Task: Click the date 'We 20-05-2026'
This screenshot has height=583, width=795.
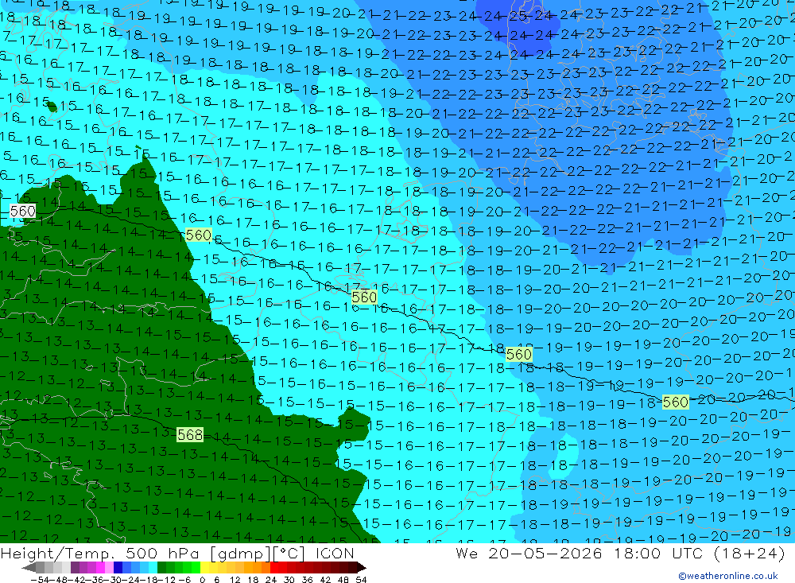Action: 529,553
